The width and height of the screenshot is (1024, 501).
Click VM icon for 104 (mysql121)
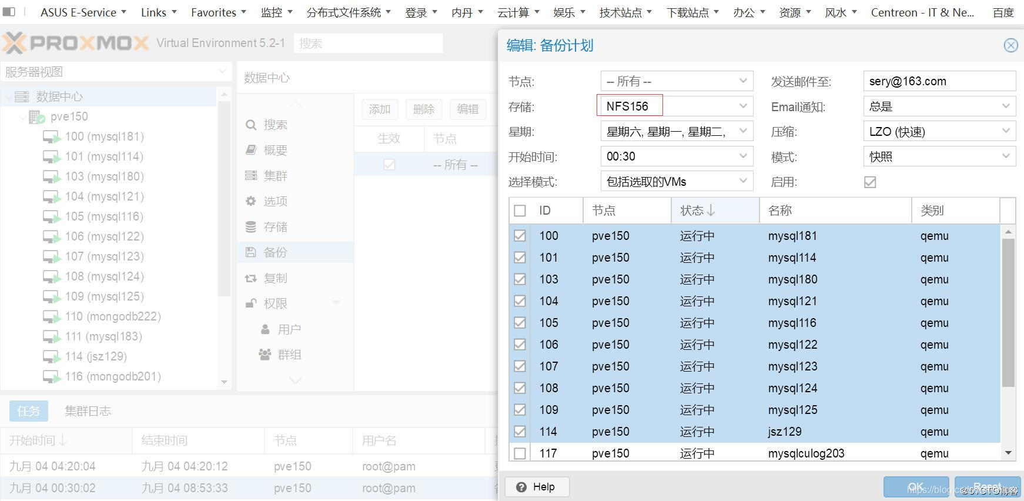(x=52, y=197)
